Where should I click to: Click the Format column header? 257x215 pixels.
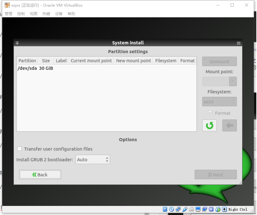pyautogui.click(x=187, y=61)
